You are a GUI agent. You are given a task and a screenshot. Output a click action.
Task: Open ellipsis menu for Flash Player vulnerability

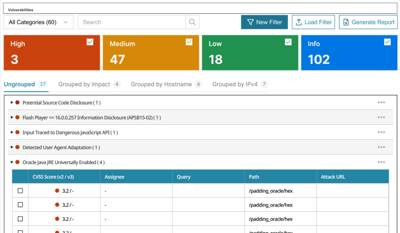pos(381,117)
